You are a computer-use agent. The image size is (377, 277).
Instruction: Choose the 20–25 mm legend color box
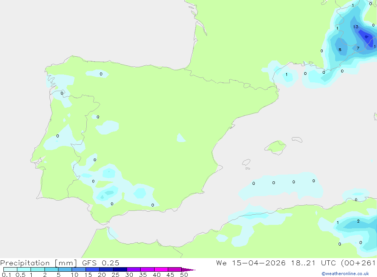[x=106, y=269]
